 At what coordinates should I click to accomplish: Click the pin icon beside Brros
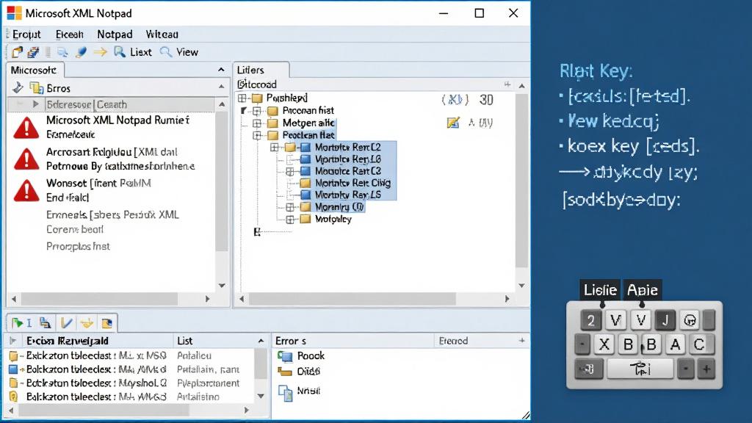coord(18,88)
